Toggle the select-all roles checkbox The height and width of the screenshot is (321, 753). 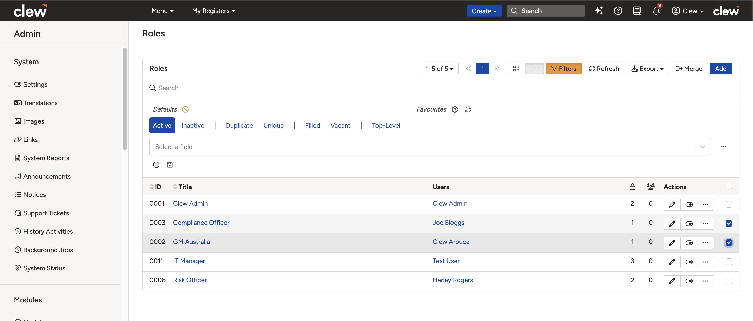coord(729,186)
